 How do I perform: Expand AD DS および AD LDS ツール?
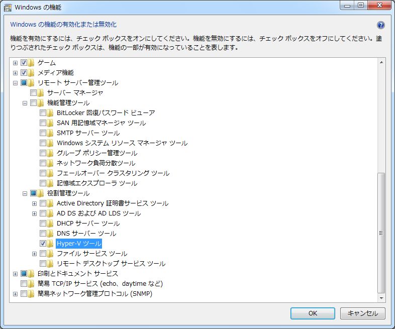(x=35, y=213)
